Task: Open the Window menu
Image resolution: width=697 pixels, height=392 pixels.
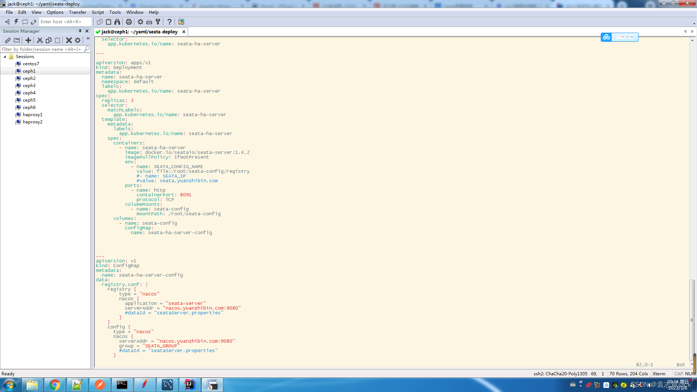Action: 135,12
